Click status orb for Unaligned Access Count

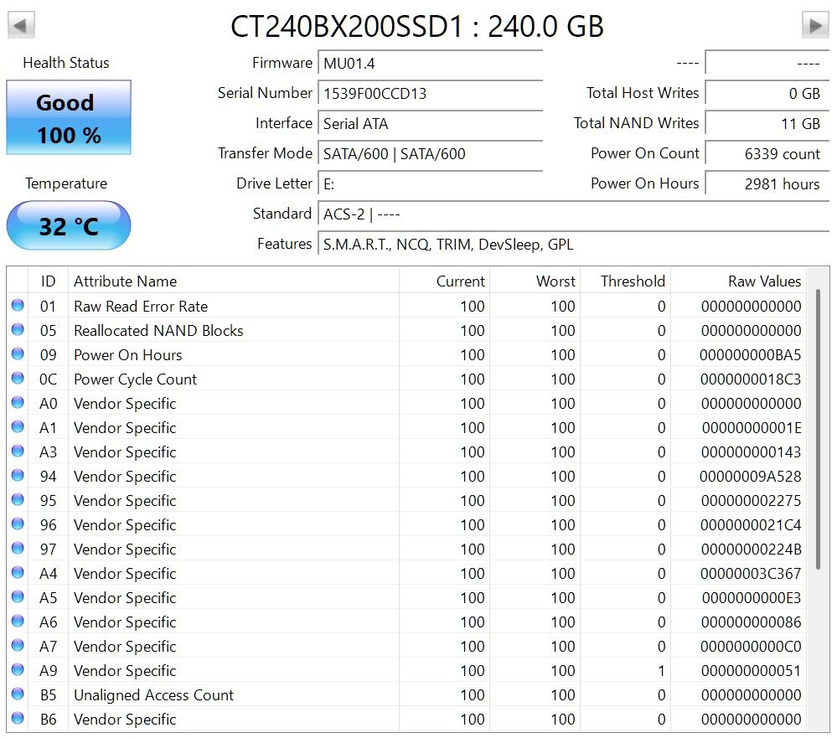tap(18, 695)
